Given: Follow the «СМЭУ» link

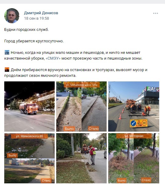Looking at the screenshot, I should pyautogui.click(x=53, y=58).
